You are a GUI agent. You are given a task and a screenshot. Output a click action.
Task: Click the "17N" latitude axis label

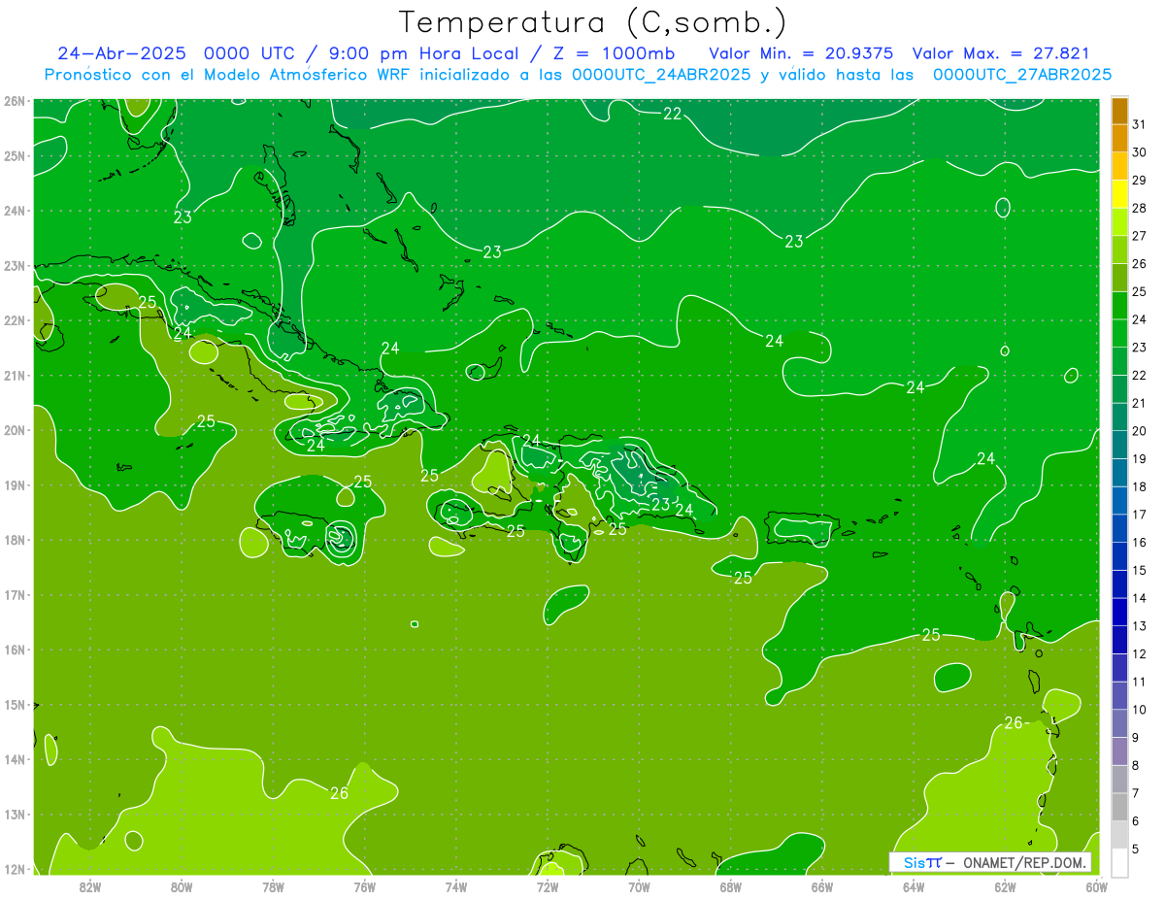click(x=15, y=594)
